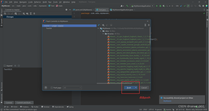Viewport: 209px width, 111px height.
Task: Click the push dialog vertical scrollbar
Action: tap(150, 36)
